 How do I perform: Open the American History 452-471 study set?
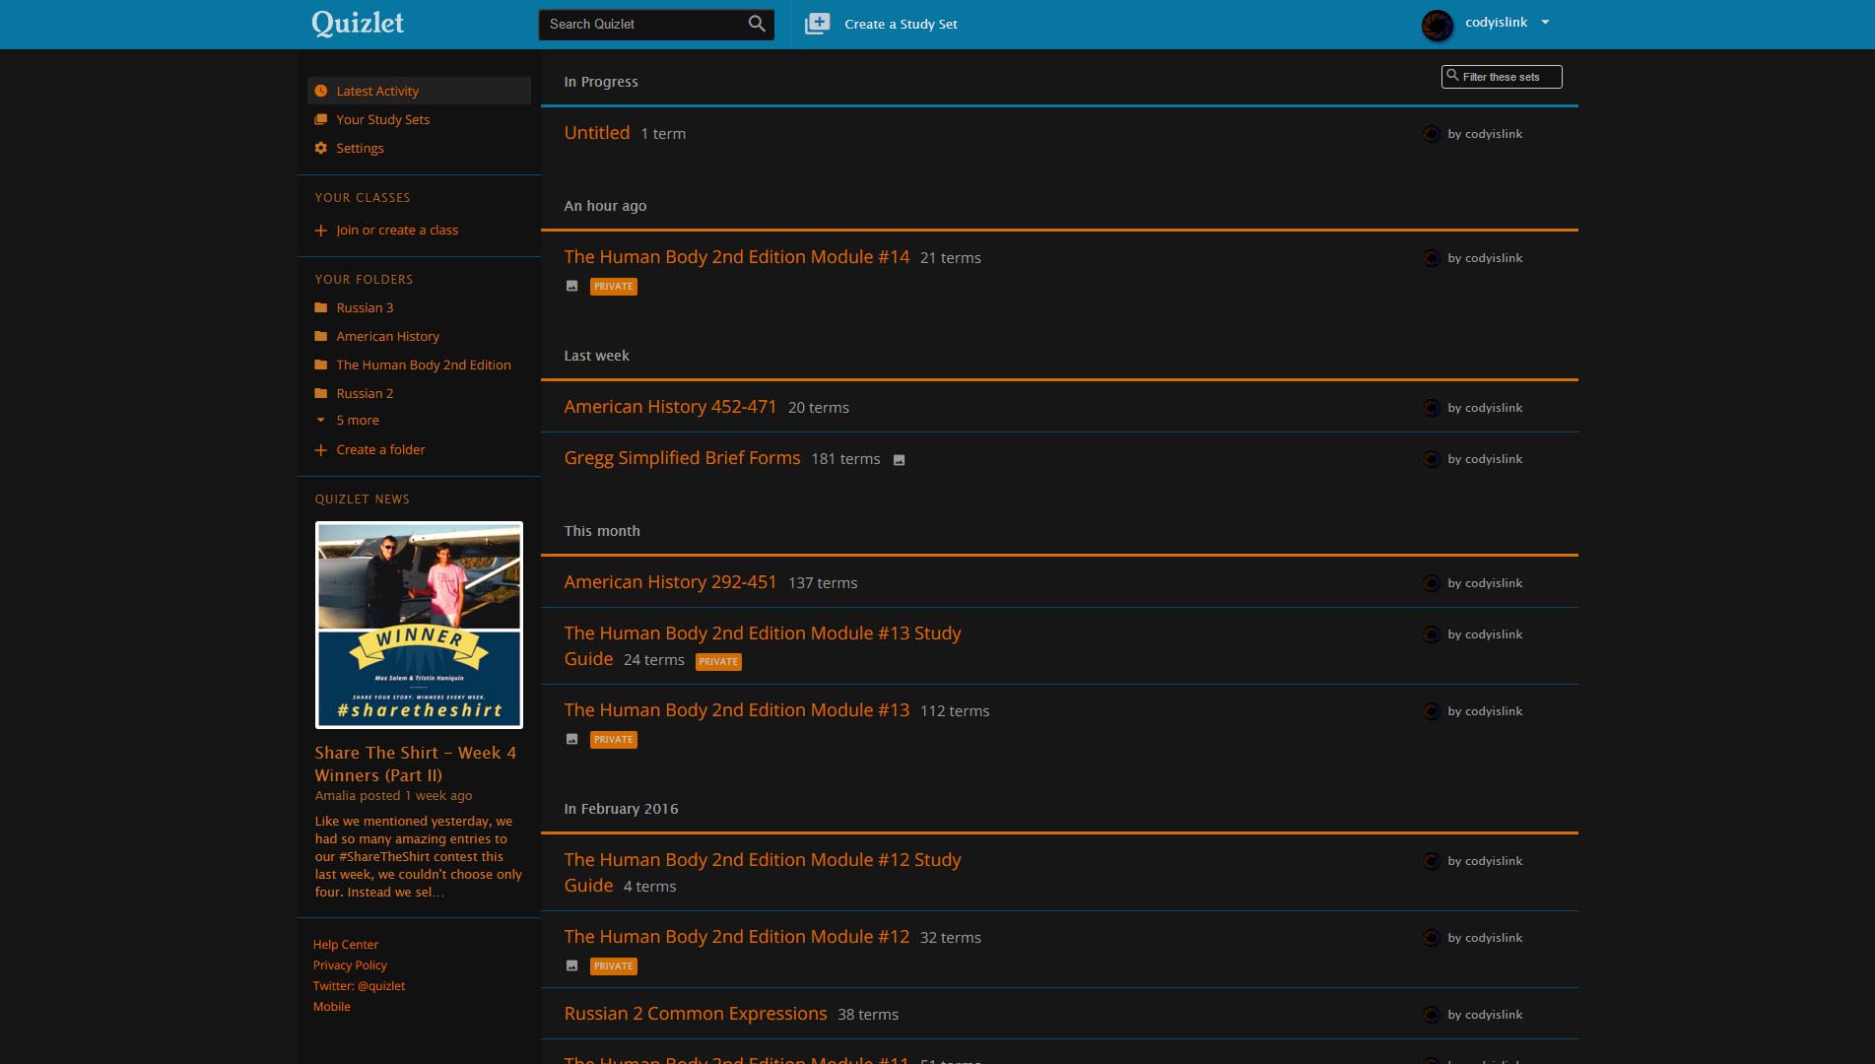coord(670,406)
